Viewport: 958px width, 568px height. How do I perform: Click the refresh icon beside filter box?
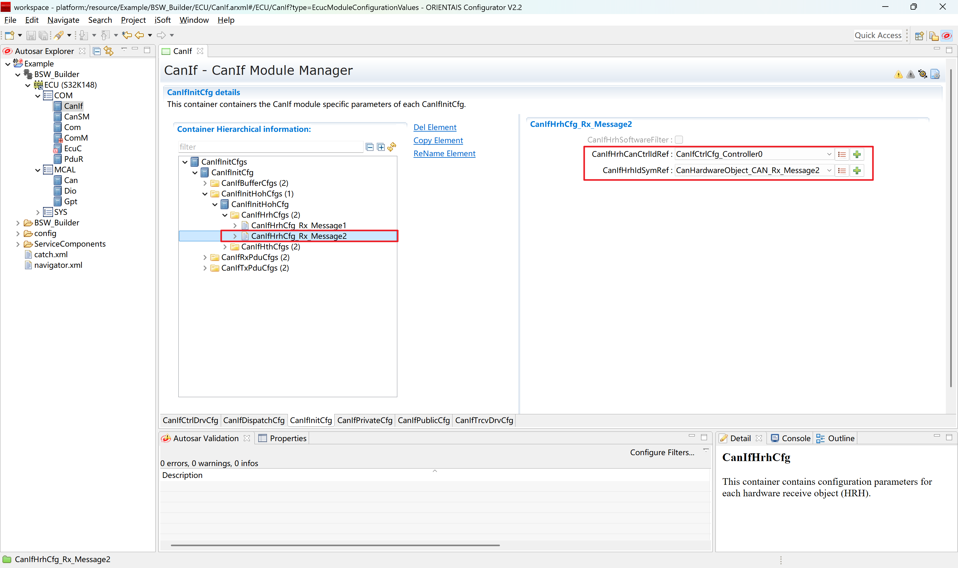(x=392, y=147)
